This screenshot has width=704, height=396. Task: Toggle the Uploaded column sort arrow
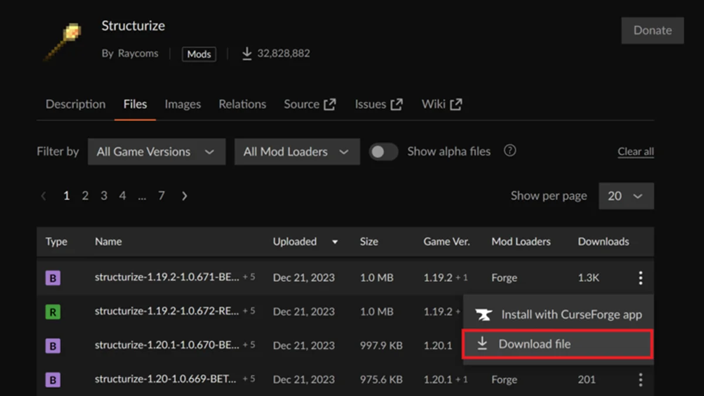click(x=334, y=241)
